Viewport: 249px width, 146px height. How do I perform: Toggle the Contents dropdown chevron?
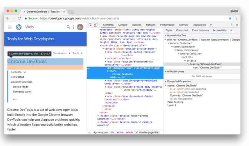point(25,72)
